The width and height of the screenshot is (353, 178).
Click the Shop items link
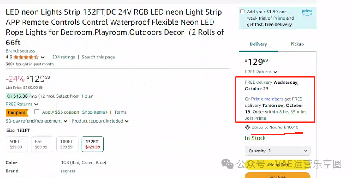[x=95, y=112]
